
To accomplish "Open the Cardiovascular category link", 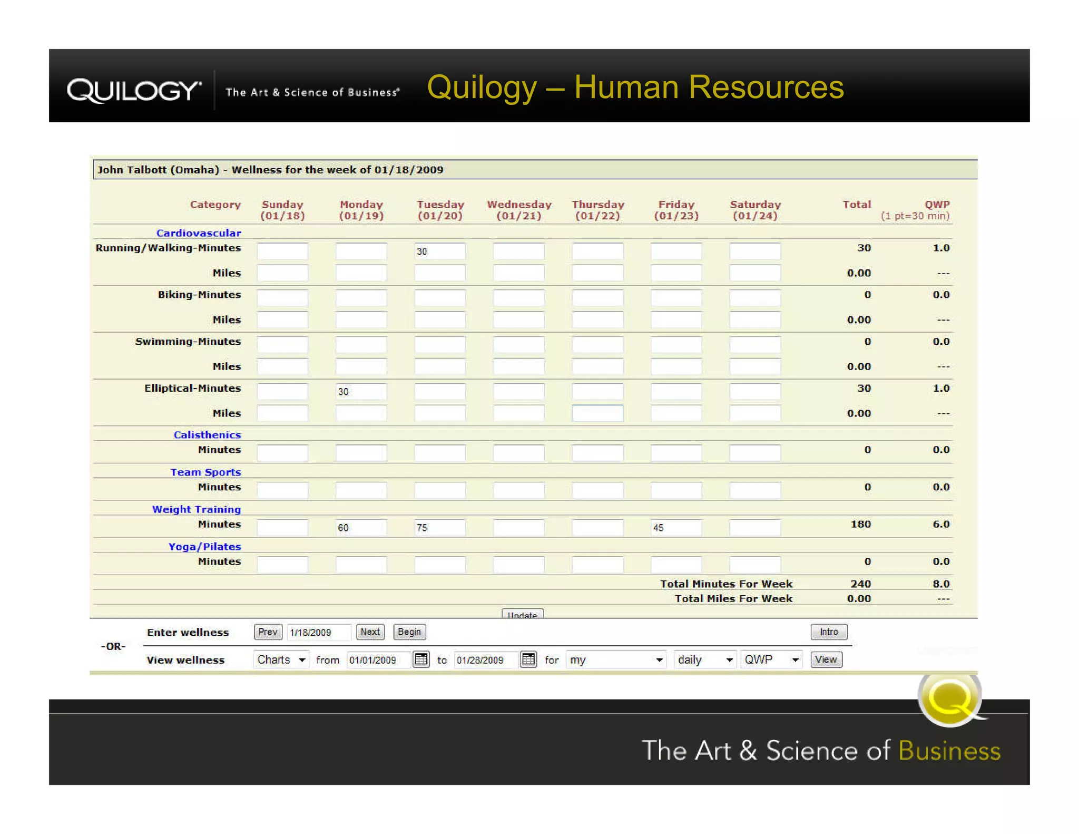I will click(199, 233).
